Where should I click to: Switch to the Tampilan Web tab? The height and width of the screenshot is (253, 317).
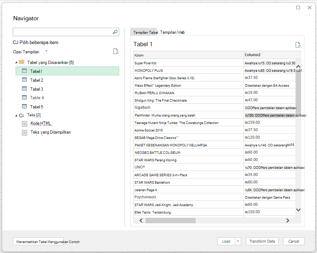(173, 32)
